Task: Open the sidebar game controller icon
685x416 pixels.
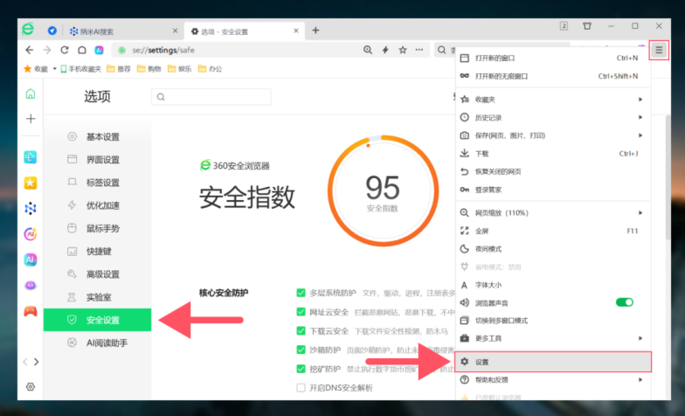Action: (30, 311)
